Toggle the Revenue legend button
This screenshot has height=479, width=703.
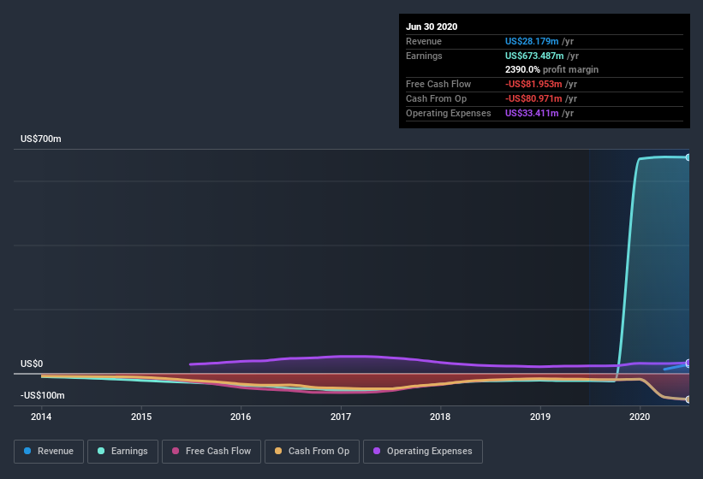[x=49, y=452]
